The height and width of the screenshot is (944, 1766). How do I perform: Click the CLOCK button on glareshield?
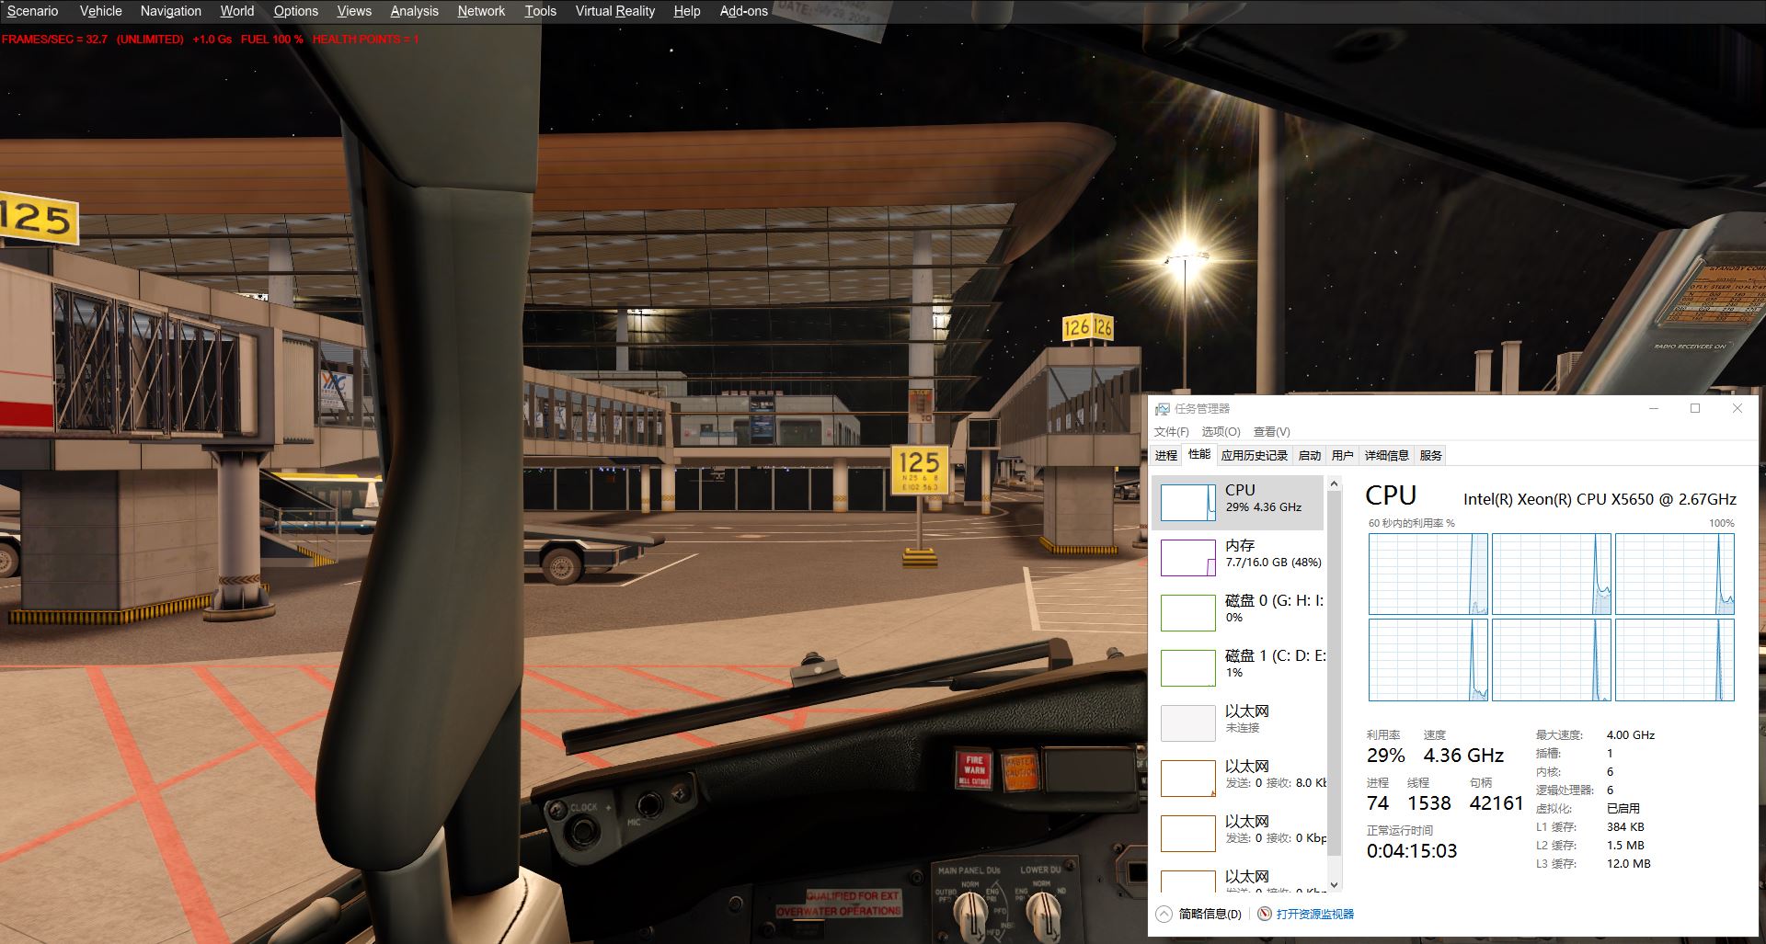pos(583,830)
